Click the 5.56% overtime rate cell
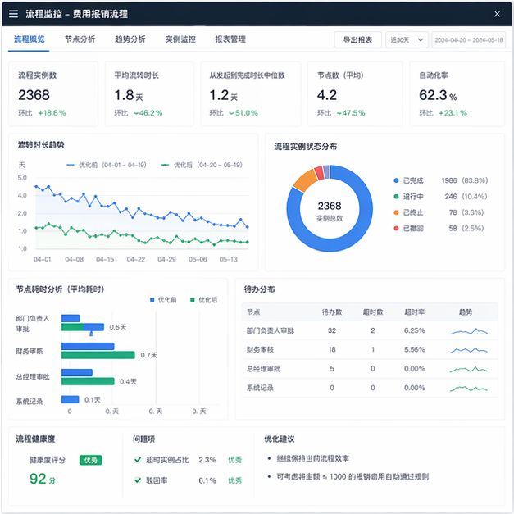 point(414,350)
